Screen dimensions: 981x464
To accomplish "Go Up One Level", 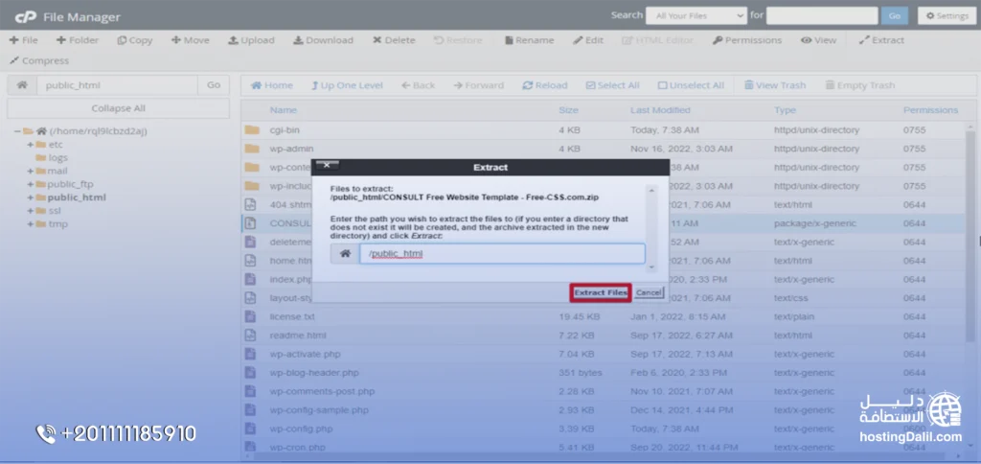I will point(347,85).
